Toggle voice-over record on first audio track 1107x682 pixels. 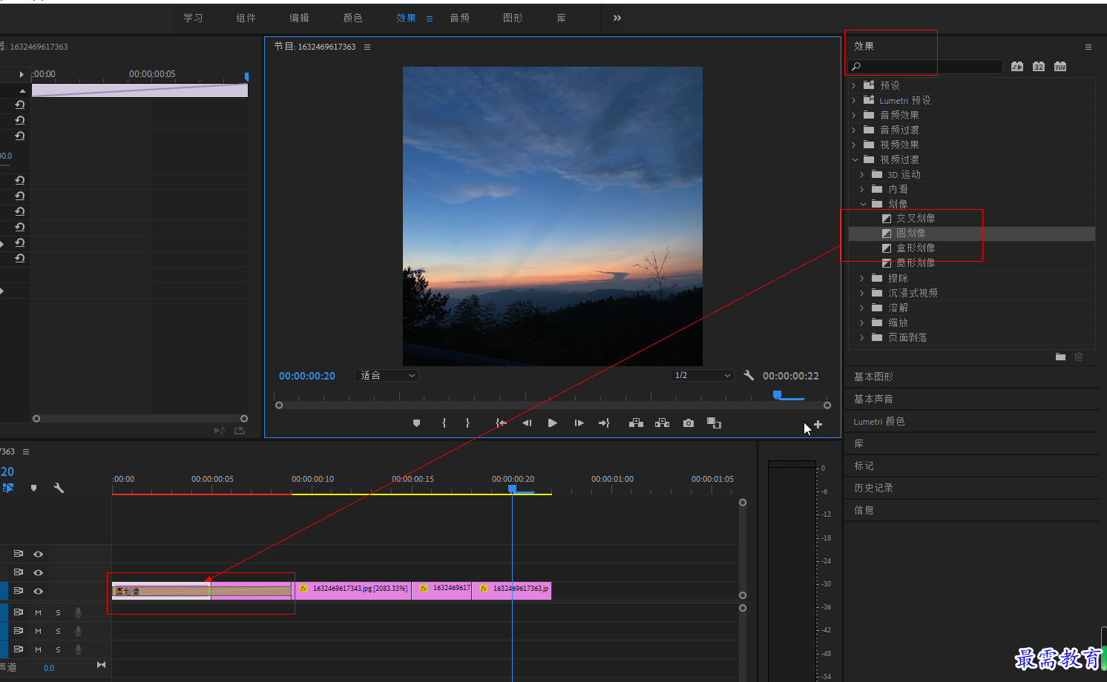[78, 612]
